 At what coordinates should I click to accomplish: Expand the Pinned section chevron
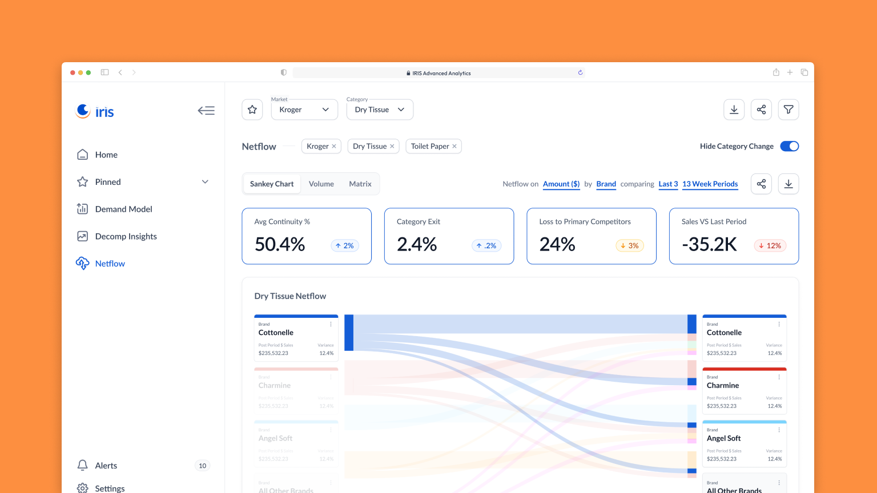[x=205, y=182]
